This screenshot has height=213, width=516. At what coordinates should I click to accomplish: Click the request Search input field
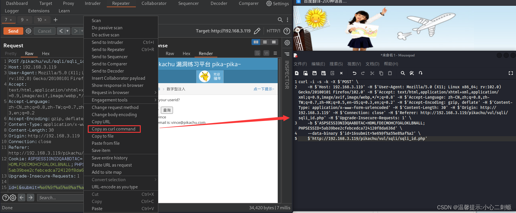coord(60,198)
